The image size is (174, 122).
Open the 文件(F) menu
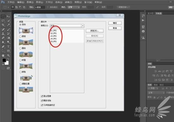pyautogui.click(x=11, y=2)
